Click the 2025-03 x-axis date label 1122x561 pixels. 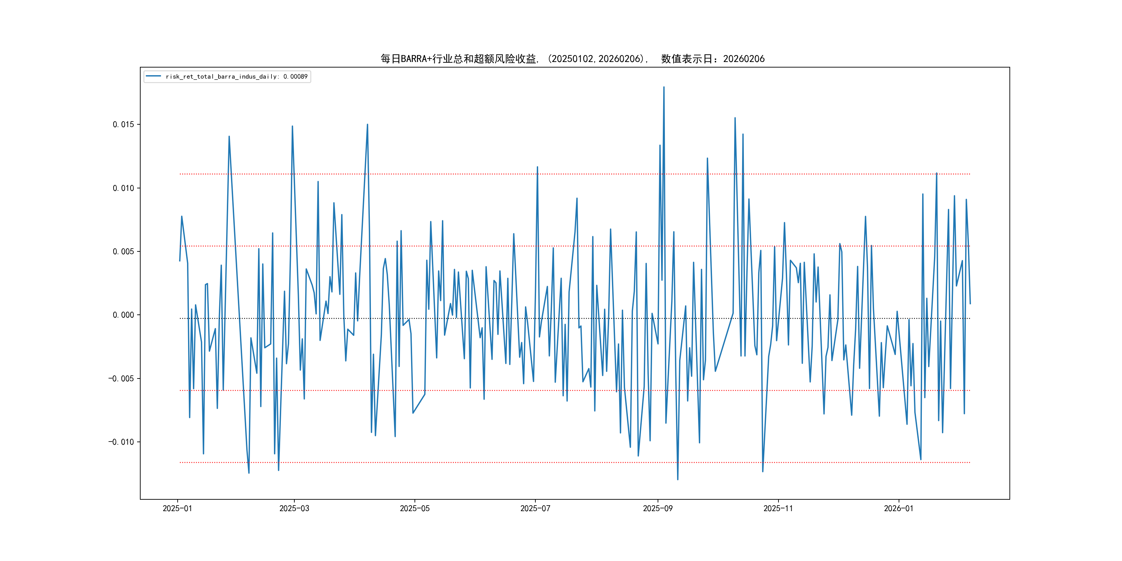(294, 508)
